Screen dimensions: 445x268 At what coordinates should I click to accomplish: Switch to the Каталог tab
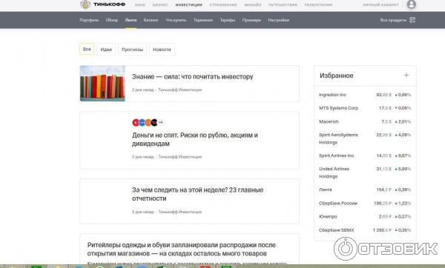click(x=151, y=20)
